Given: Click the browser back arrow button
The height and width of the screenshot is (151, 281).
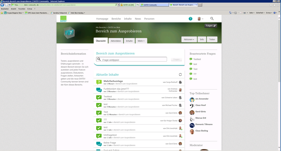Looking at the screenshot, I should tap(2, 5).
